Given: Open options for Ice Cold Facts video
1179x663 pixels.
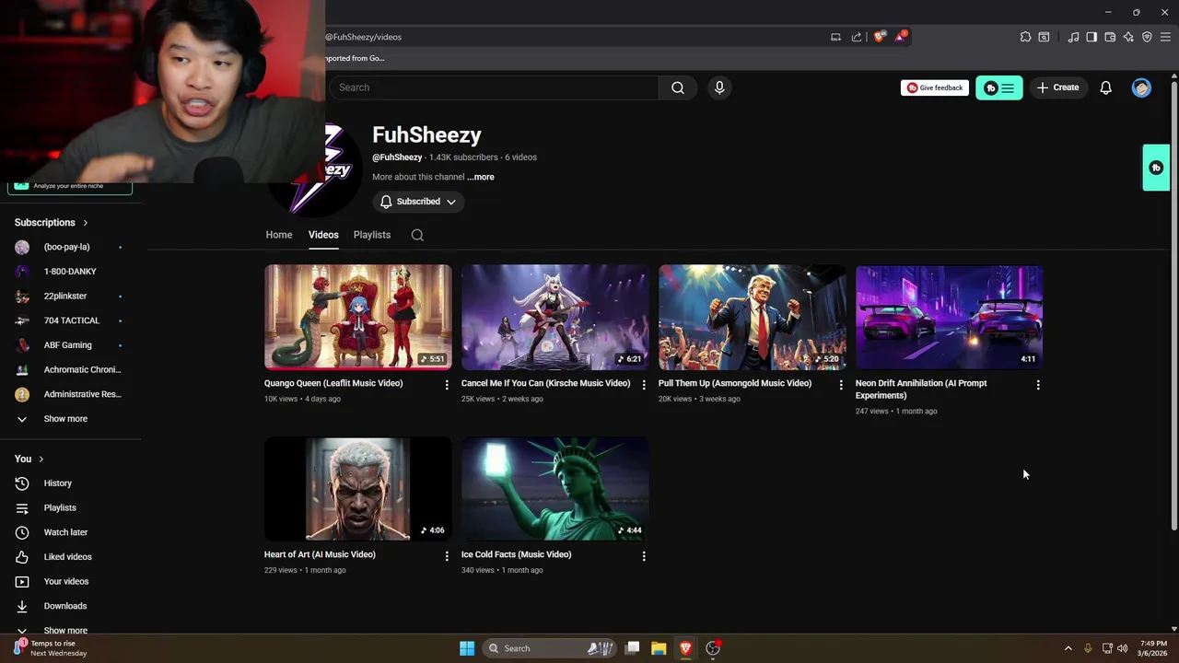Looking at the screenshot, I should [x=644, y=555].
